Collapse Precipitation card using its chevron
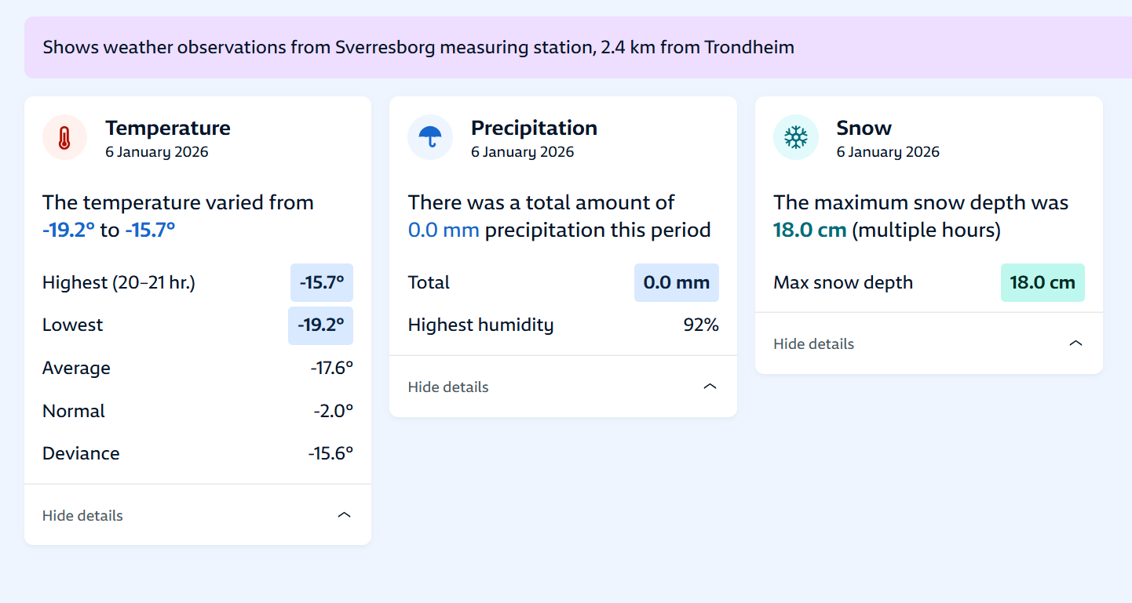 click(710, 387)
